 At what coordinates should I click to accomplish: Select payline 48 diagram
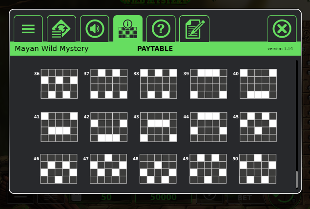pos(158,168)
